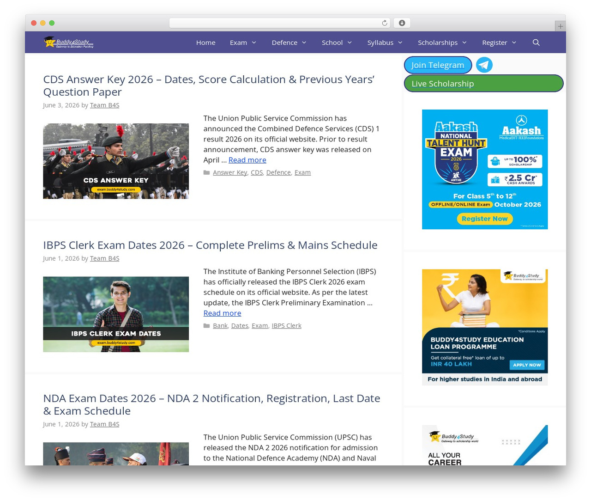Viewport: 591px width, 501px height.
Task: Open the Exam category tag under CDS post
Action: click(302, 172)
